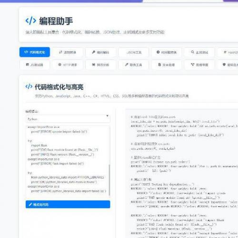Select the 代码格式化 active tab
The width and height of the screenshot is (238, 238).
coord(35,52)
